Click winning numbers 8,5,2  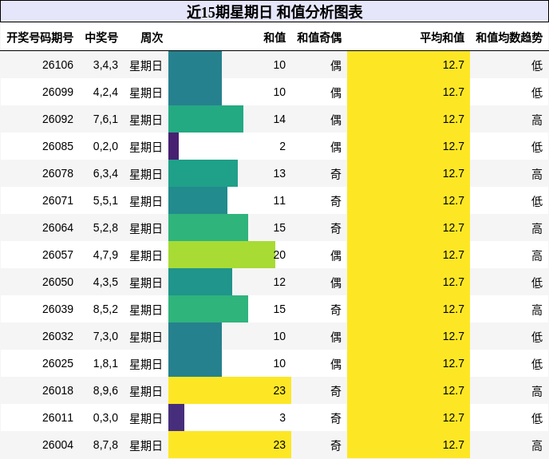click(105, 310)
